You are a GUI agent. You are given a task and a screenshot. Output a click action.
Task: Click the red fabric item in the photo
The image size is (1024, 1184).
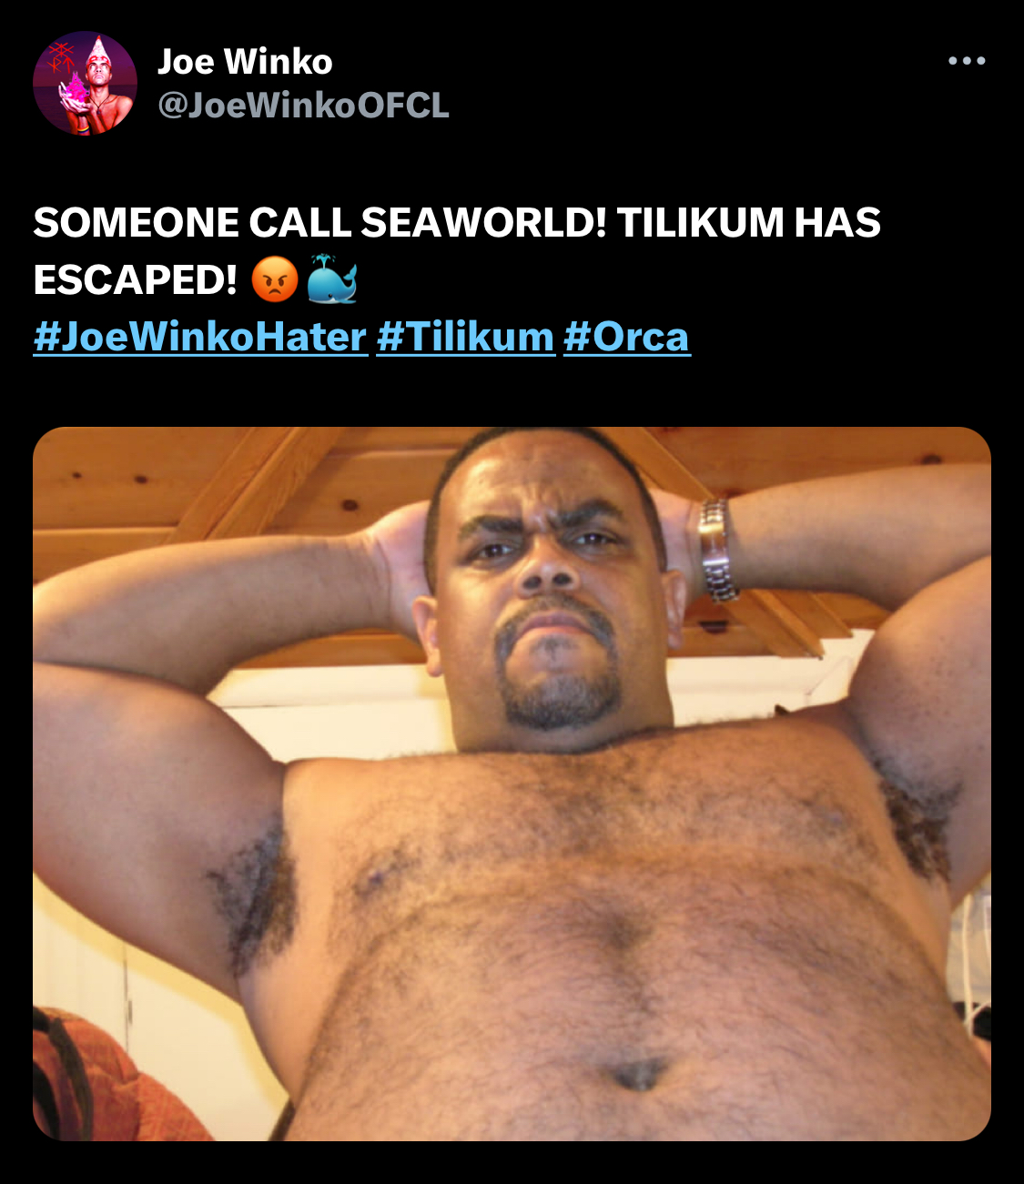[109, 1078]
